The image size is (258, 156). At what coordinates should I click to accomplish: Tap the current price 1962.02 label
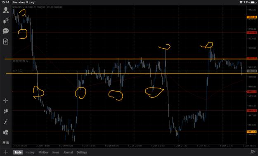click(251, 71)
